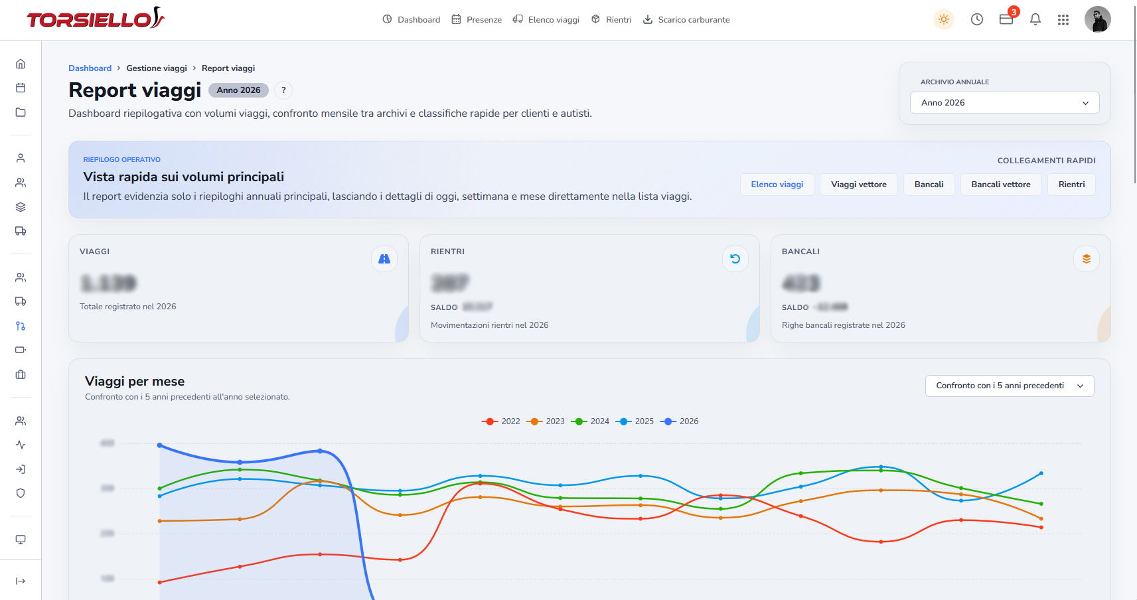This screenshot has width=1137, height=600.
Task: Click the Dashboard breadcrumb link
Action: 90,68
